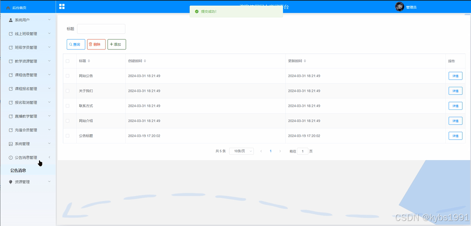Sort by 创建时间 column arrows

coord(145,61)
